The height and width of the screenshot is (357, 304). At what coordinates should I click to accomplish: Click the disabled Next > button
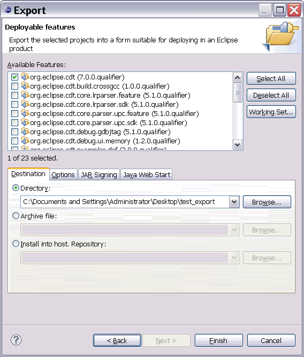166,340
